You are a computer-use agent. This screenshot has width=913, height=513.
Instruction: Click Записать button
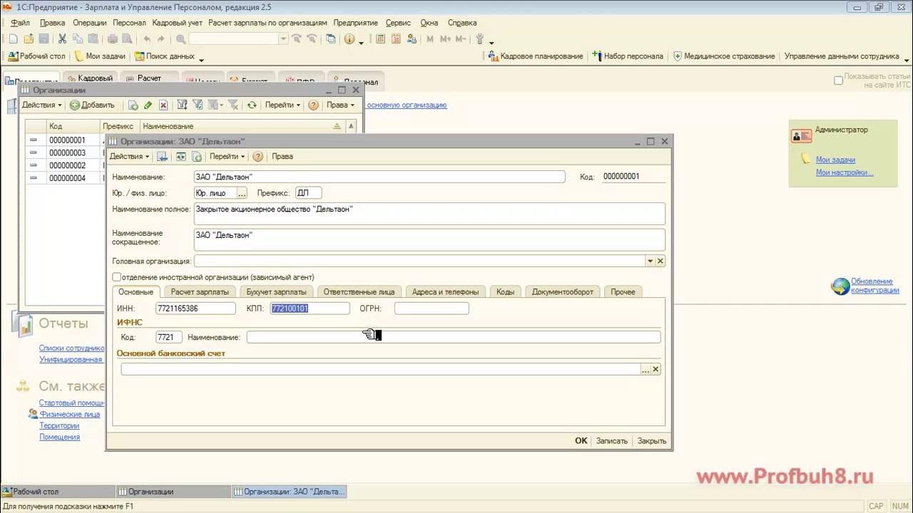pos(612,440)
